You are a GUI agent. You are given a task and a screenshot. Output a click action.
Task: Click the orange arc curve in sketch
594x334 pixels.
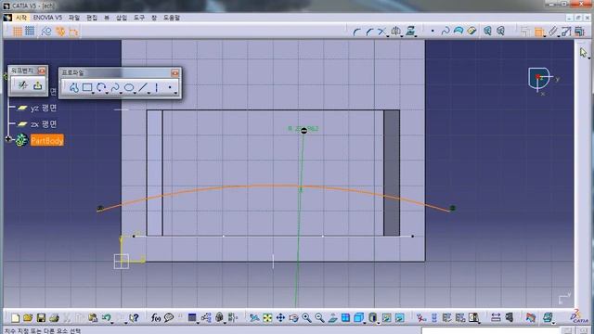[273, 186]
